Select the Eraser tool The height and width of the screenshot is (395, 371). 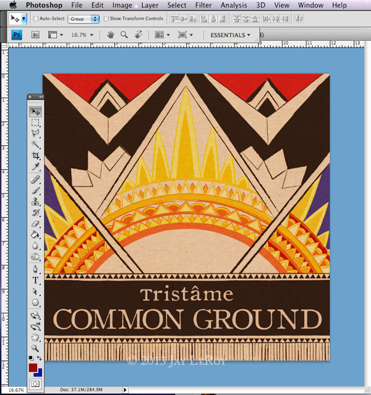[x=35, y=223]
